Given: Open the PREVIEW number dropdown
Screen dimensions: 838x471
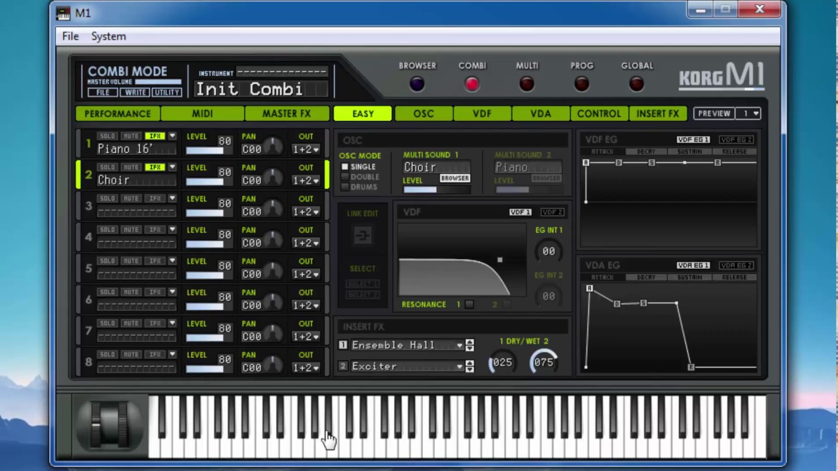Looking at the screenshot, I should click(x=748, y=113).
